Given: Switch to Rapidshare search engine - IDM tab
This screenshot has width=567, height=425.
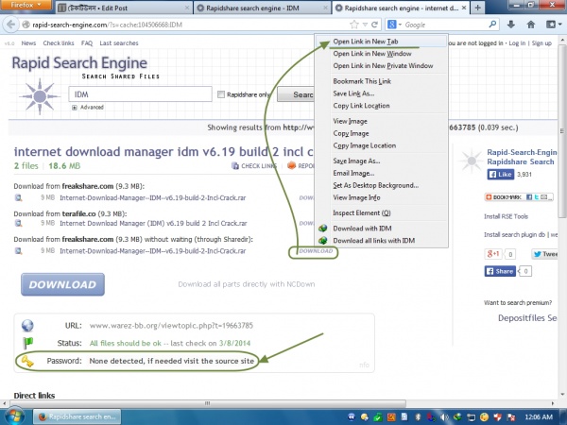Looking at the screenshot, I should click(x=262, y=8).
